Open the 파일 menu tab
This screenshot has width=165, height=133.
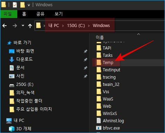pyautogui.click(x=9, y=14)
